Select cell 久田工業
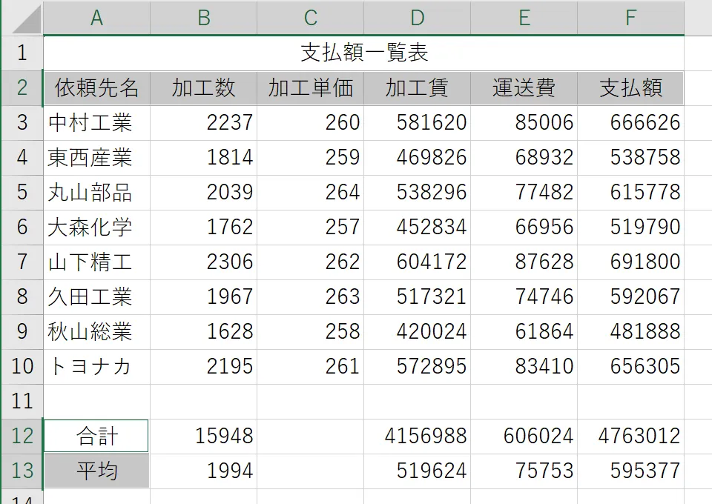This screenshot has width=712, height=504. [x=96, y=297]
